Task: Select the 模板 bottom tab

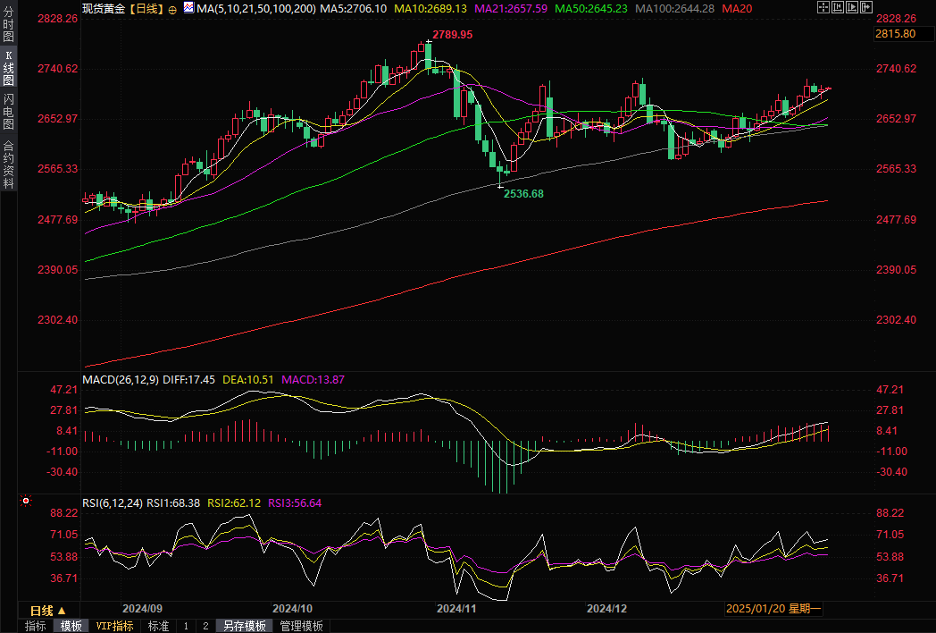Action: (71, 626)
